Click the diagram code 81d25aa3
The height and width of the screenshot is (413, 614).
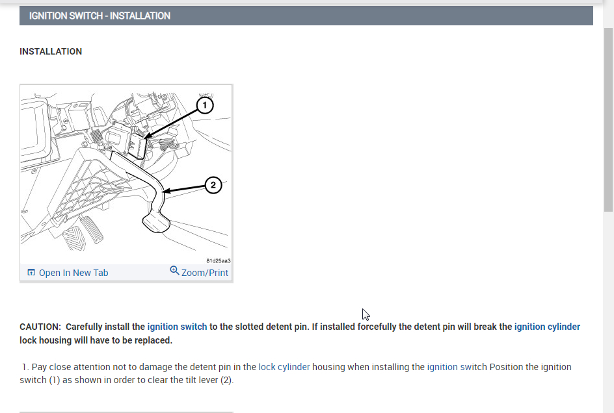click(x=218, y=261)
